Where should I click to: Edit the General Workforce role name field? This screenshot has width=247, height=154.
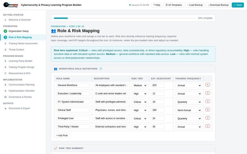click(x=73, y=85)
